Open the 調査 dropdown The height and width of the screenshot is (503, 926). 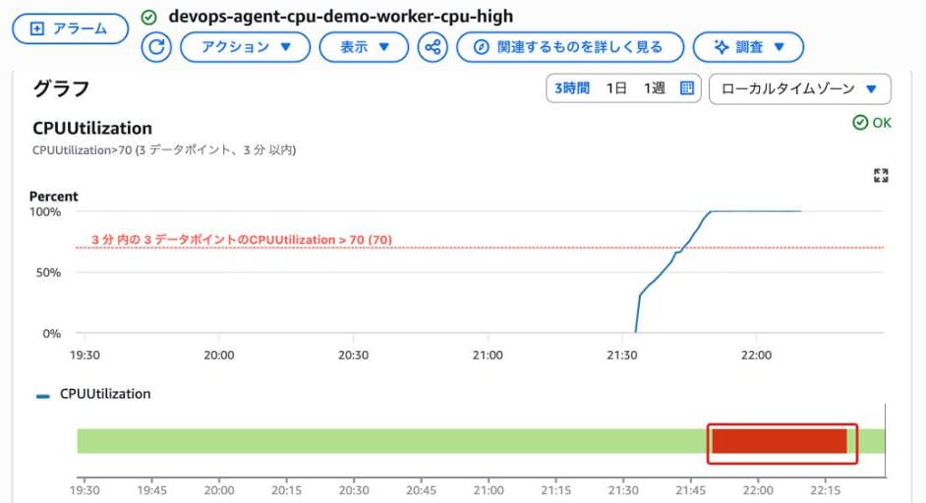pyautogui.click(x=748, y=47)
